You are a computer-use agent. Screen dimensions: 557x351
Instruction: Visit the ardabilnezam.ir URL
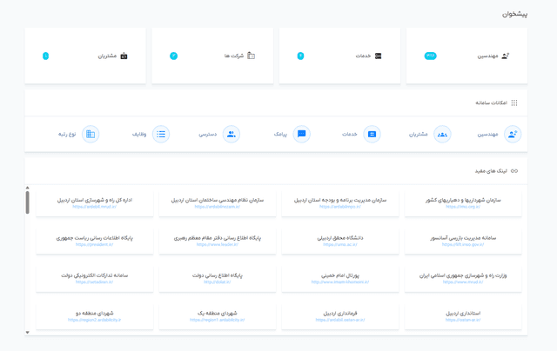coord(218,207)
